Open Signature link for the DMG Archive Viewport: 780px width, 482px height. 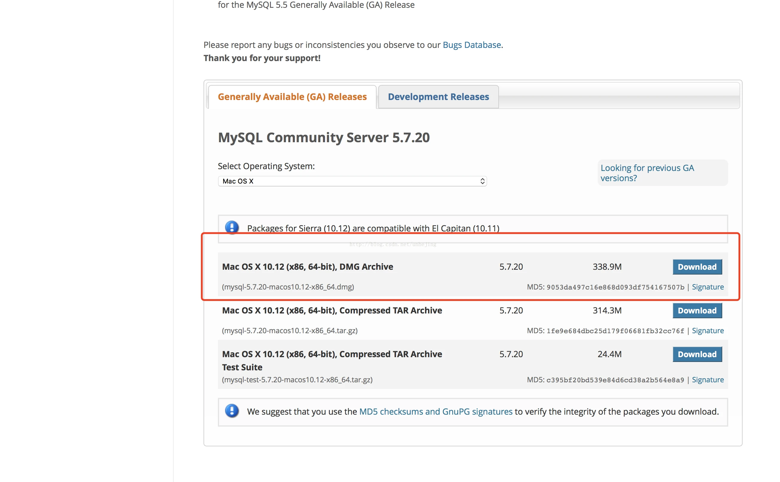pyautogui.click(x=707, y=287)
